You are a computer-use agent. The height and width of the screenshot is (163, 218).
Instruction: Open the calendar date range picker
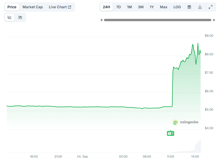point(189,7)
